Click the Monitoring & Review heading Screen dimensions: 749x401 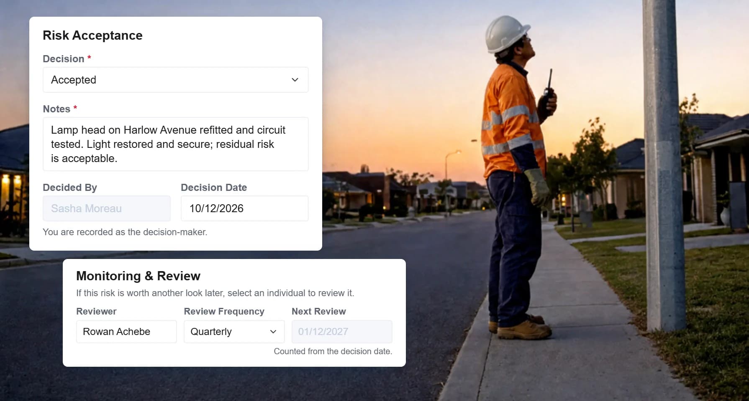point(138,276)
